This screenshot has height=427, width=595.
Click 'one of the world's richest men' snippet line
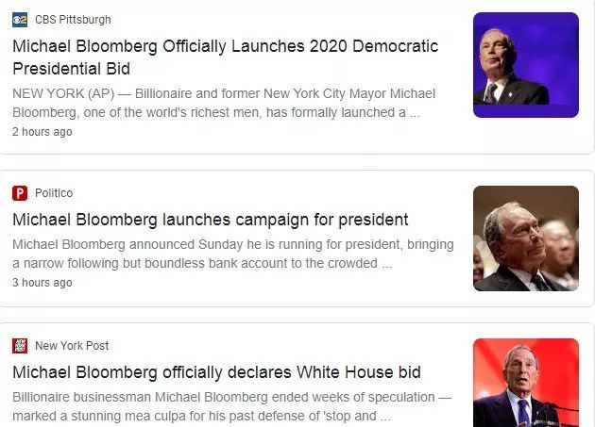(x=215, y=113)
